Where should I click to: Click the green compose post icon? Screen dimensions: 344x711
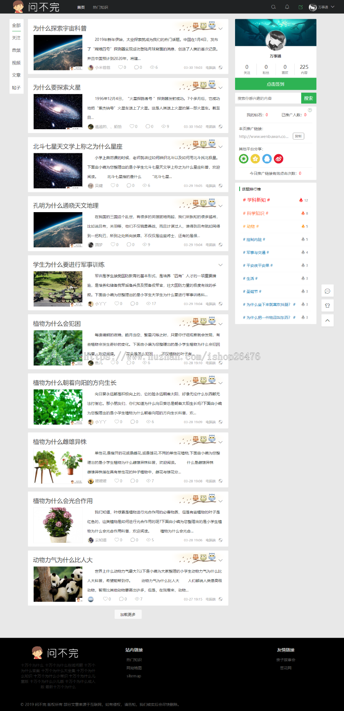300,7
